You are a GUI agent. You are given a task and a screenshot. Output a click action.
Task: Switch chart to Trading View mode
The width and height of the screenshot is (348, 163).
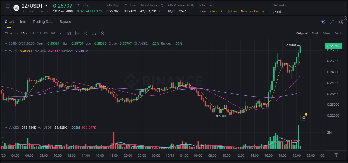coord(321,33)
